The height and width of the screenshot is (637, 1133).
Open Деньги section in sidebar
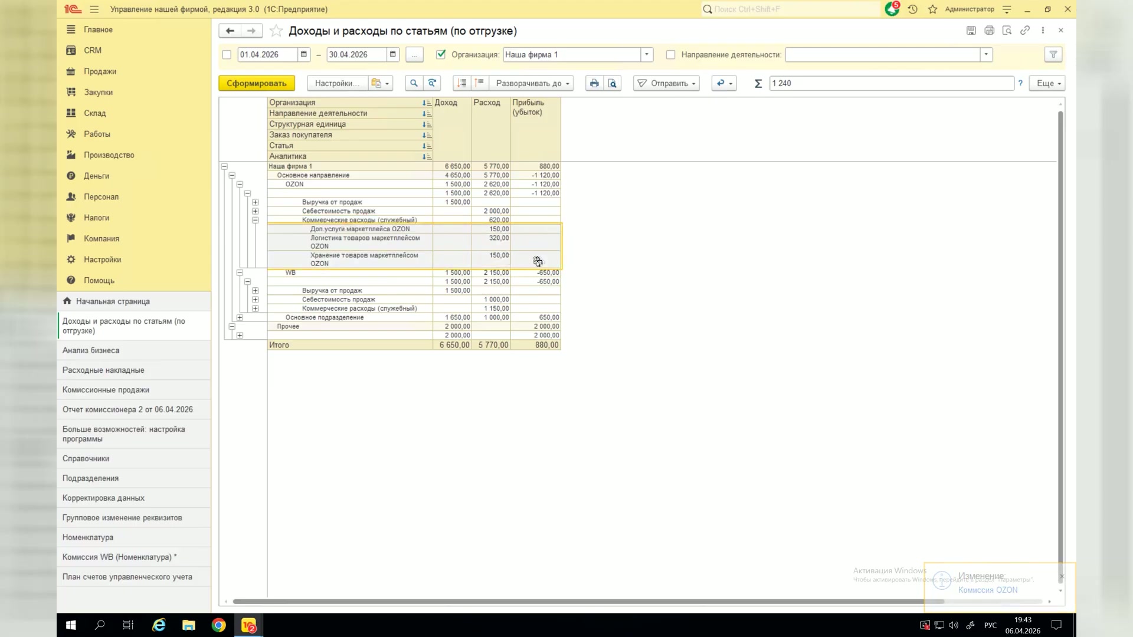pyautogui.click(x=96, y=176)
